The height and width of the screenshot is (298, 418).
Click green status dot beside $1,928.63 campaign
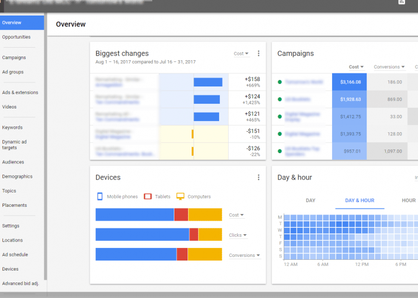tap(279, 100)
